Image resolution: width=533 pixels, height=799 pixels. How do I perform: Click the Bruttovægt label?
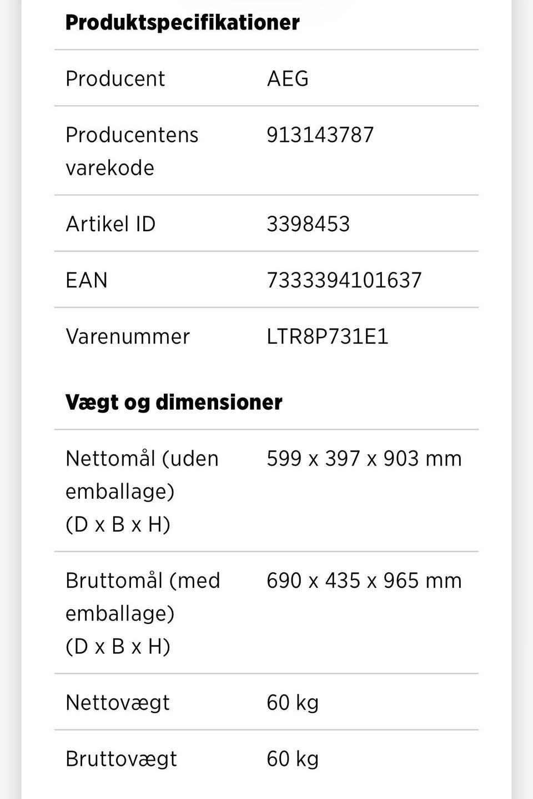click(x=121, y=759)
